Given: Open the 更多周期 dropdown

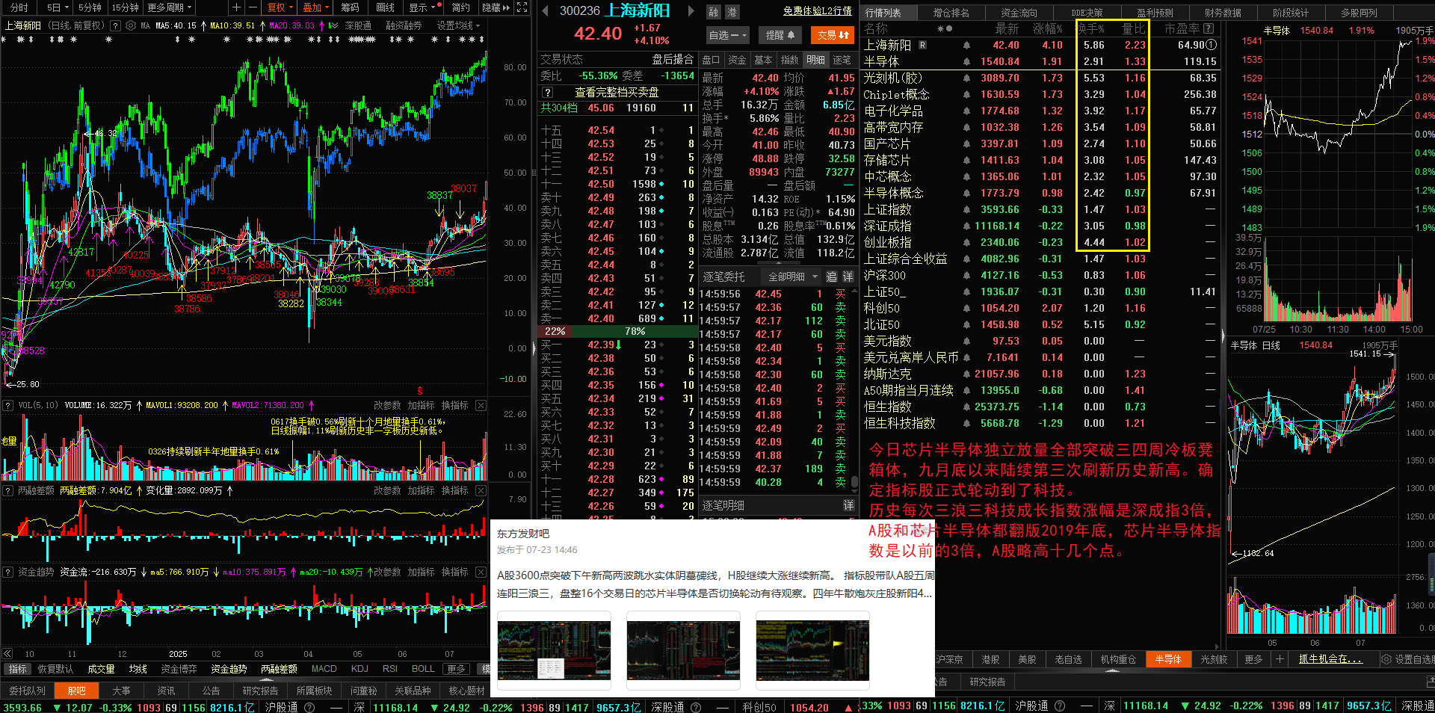Looking at the screenshot, I should (170, 7).
